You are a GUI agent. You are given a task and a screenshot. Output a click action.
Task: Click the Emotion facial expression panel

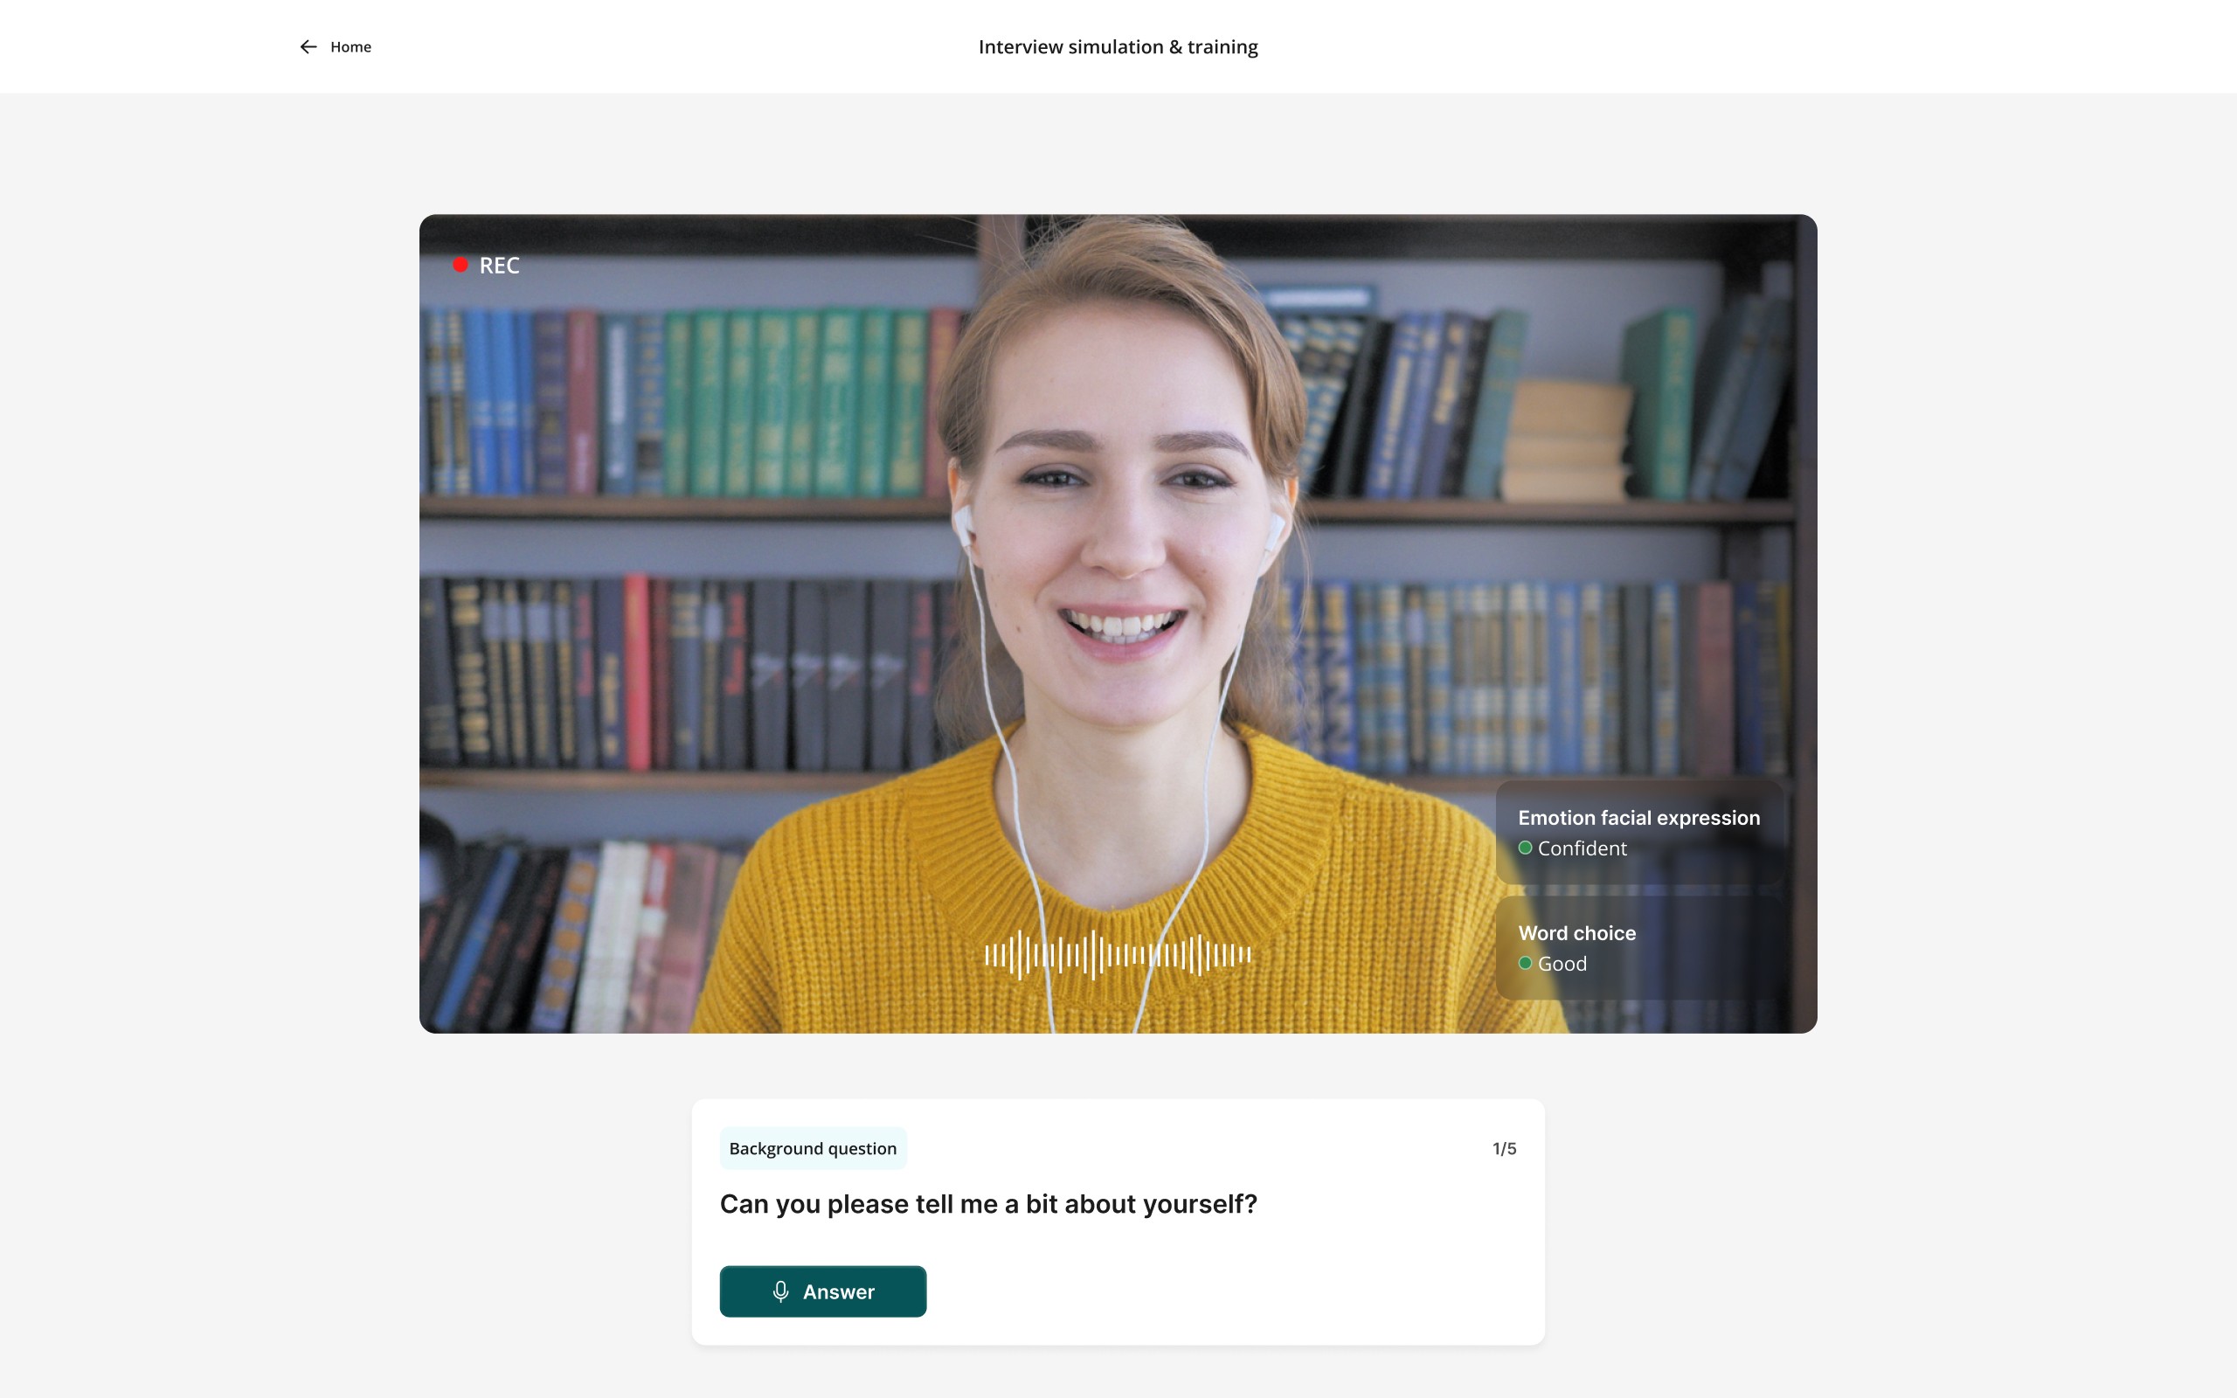coord(1638,831)
